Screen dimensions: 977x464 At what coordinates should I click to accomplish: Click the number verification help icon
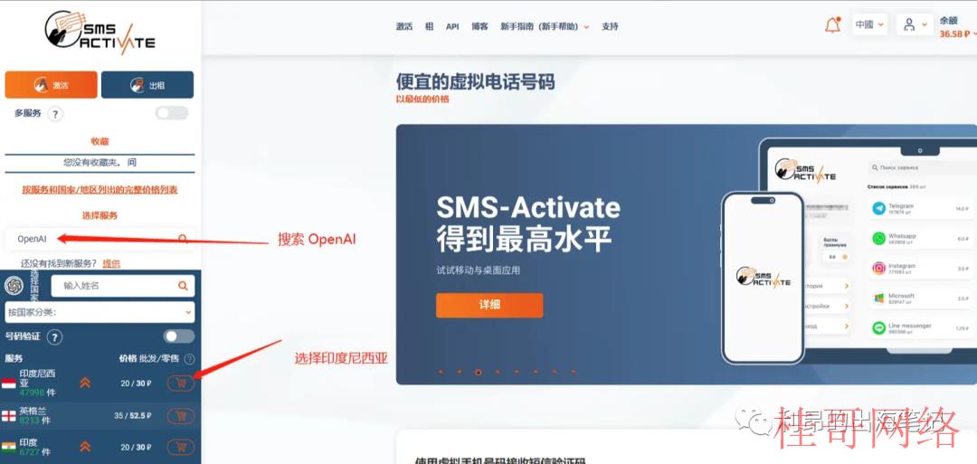[55, 337]
